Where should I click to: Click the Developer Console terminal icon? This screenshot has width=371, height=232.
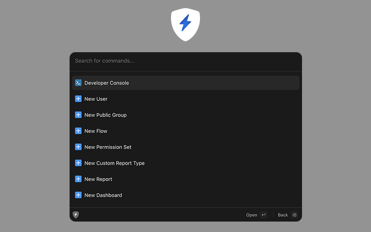[x=78, y=82]
